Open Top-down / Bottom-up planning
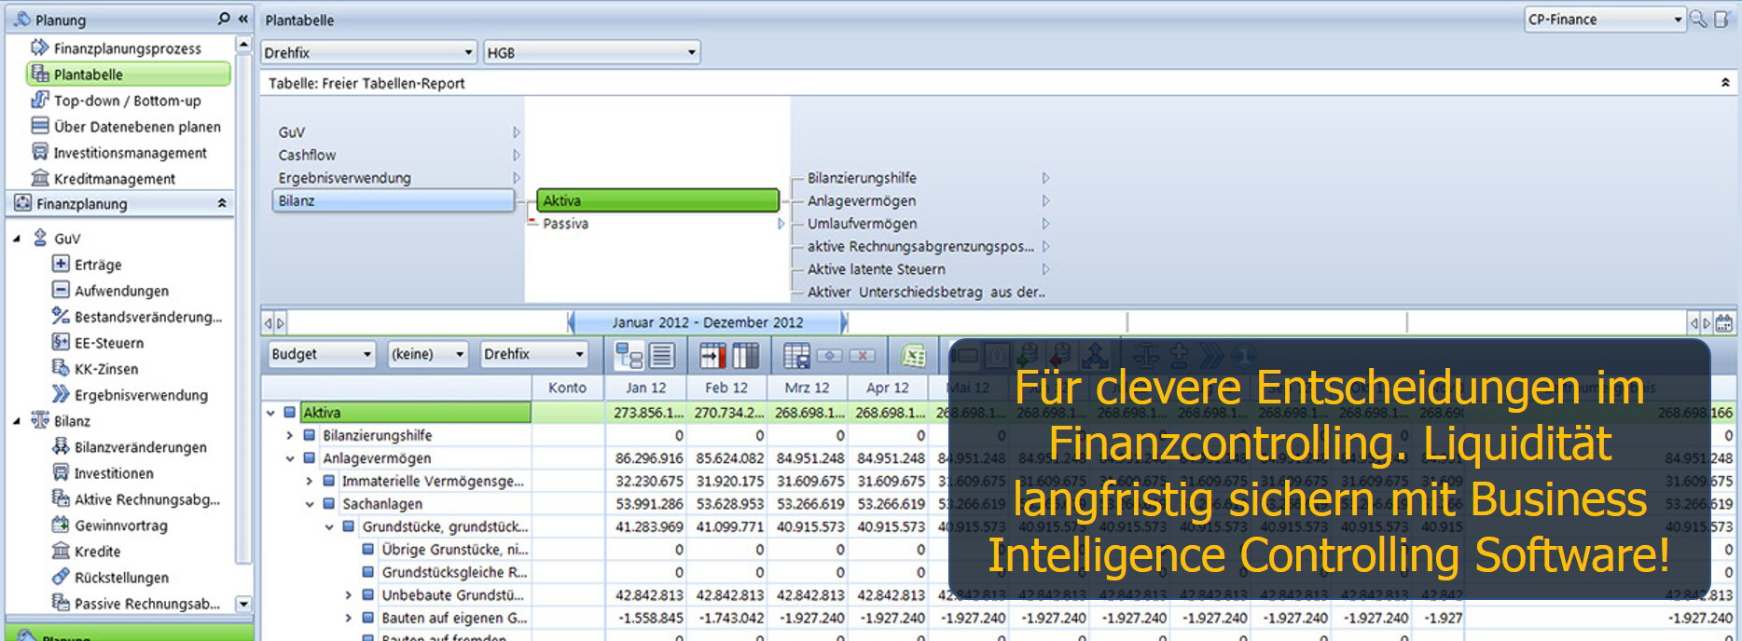Image resolution: width=1742 pixels, height=641 pixels. [117, 100]
